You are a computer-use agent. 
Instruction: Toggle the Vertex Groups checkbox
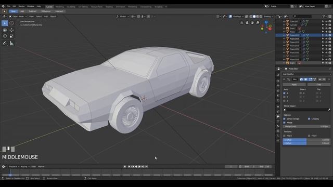pos(285,119)
